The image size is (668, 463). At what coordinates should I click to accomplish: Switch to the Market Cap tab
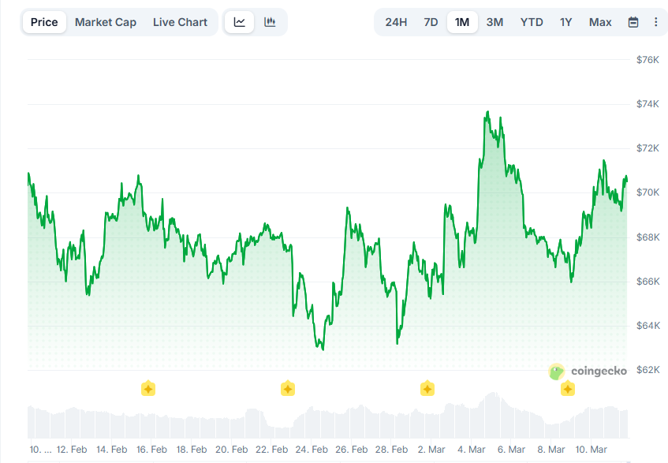[x=106, y=22]
